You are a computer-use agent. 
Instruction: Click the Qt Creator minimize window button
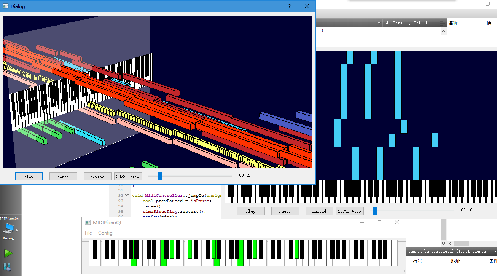click(x=471, y=4)
